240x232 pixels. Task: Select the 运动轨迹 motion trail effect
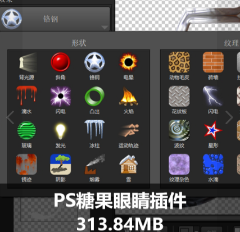pos(129,130)
